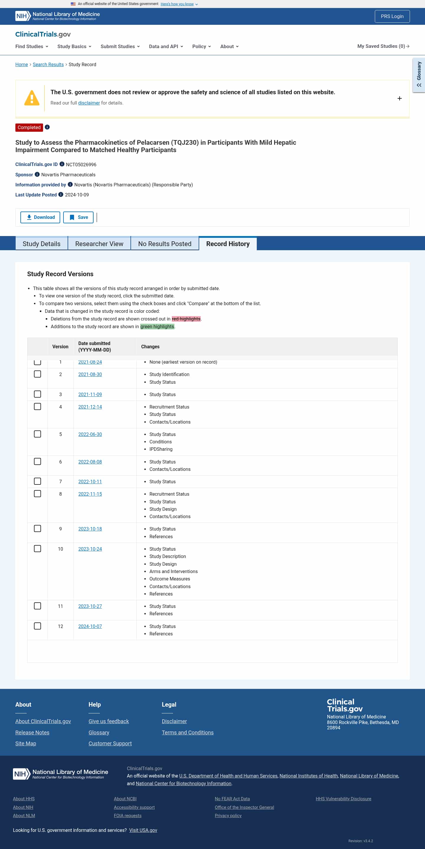The image size is (425, 849).
Task: Click the red Completed status badge
Action: coord(29,127)
